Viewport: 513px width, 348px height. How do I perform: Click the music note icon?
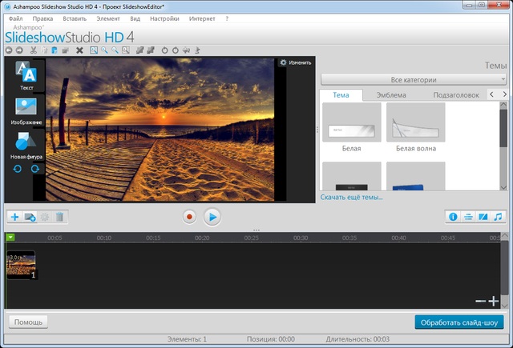click(498, 216)
